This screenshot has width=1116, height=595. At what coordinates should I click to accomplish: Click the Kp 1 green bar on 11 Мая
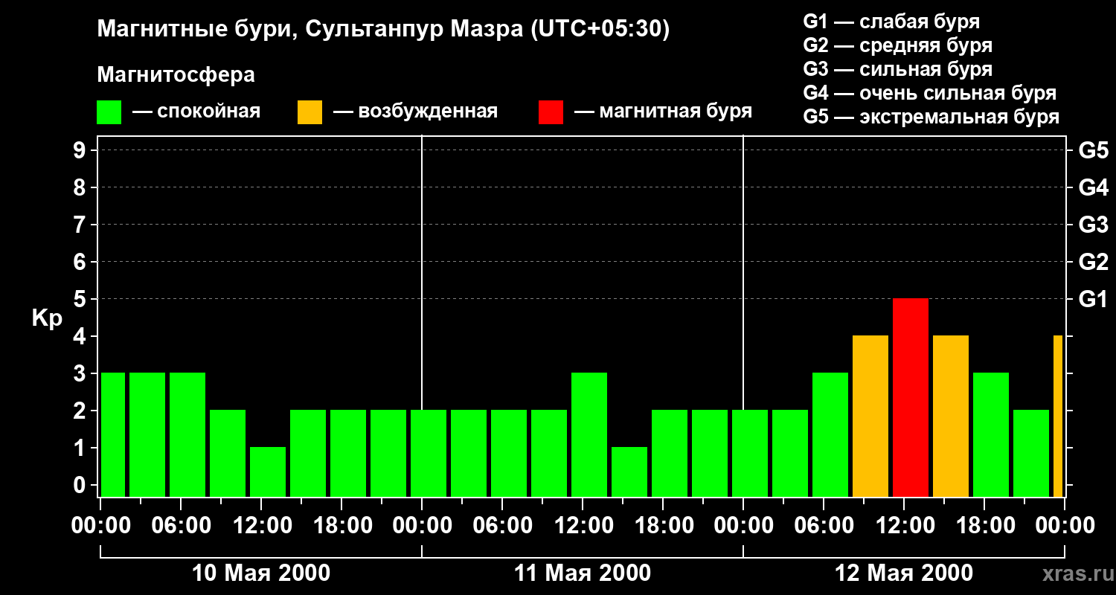click(629, 472)
